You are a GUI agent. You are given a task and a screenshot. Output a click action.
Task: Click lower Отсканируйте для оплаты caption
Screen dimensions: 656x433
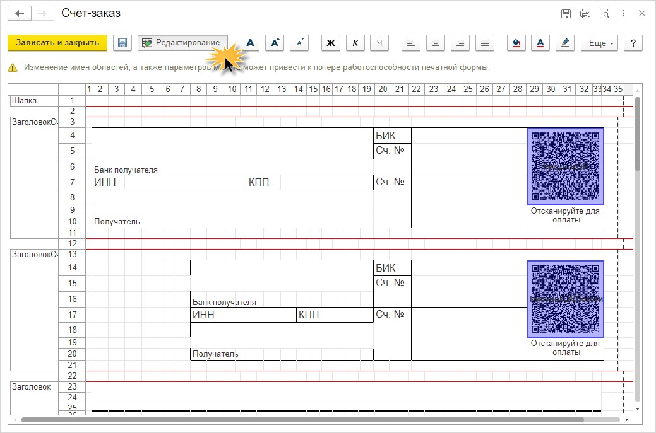click(565, 348)
